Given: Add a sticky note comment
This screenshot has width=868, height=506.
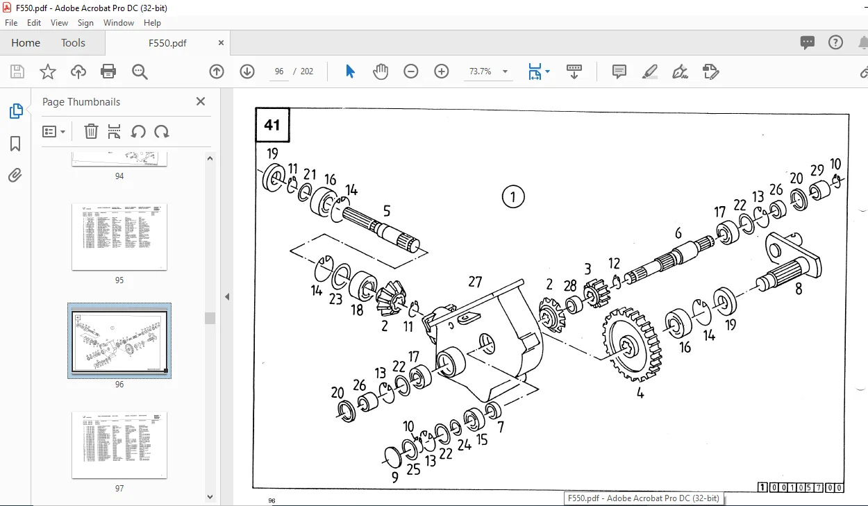Looking at the screenshot, I should [x=619, y=71].
